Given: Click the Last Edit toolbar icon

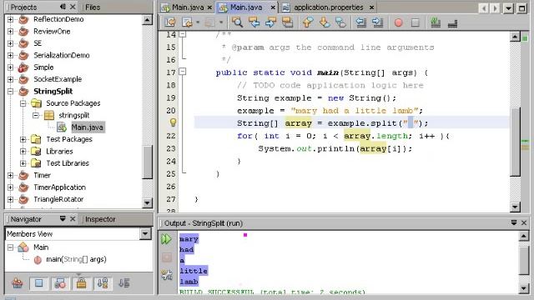Looking at the screenshot, I should pyautogui.click(x=170, y=22).
